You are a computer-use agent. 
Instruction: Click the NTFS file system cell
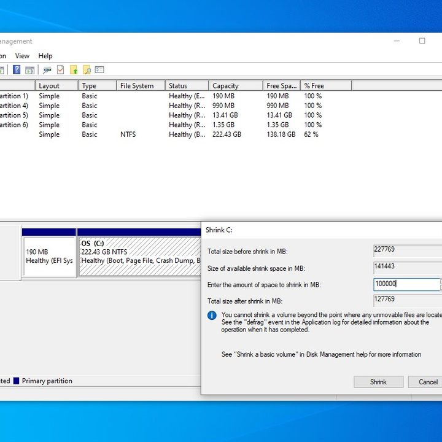(x=128, y=134)
